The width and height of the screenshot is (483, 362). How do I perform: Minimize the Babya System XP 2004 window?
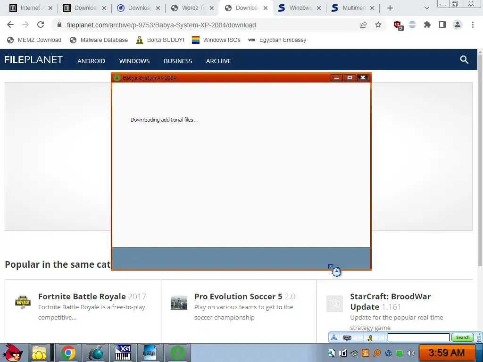(x=336, y=78)
